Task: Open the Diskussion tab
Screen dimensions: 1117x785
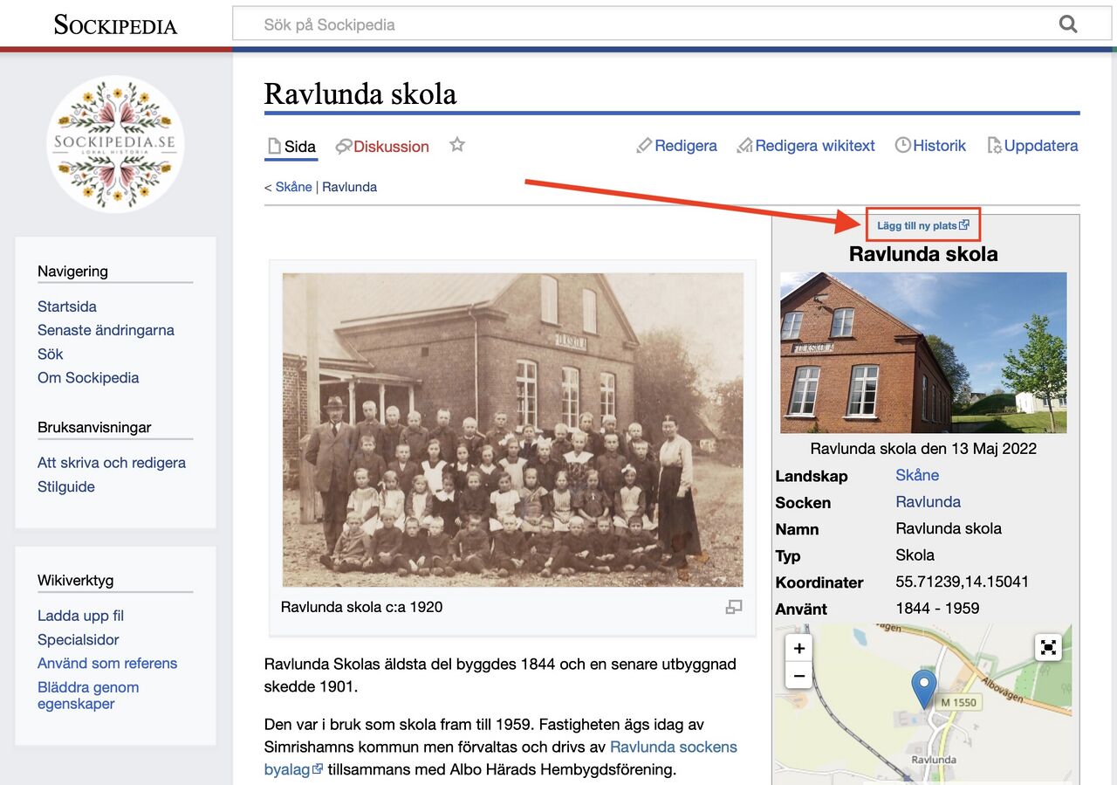Action: click(391, 147)
